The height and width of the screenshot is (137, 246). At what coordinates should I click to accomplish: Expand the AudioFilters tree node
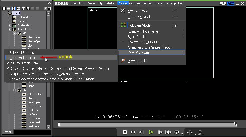tap(10, 25)
